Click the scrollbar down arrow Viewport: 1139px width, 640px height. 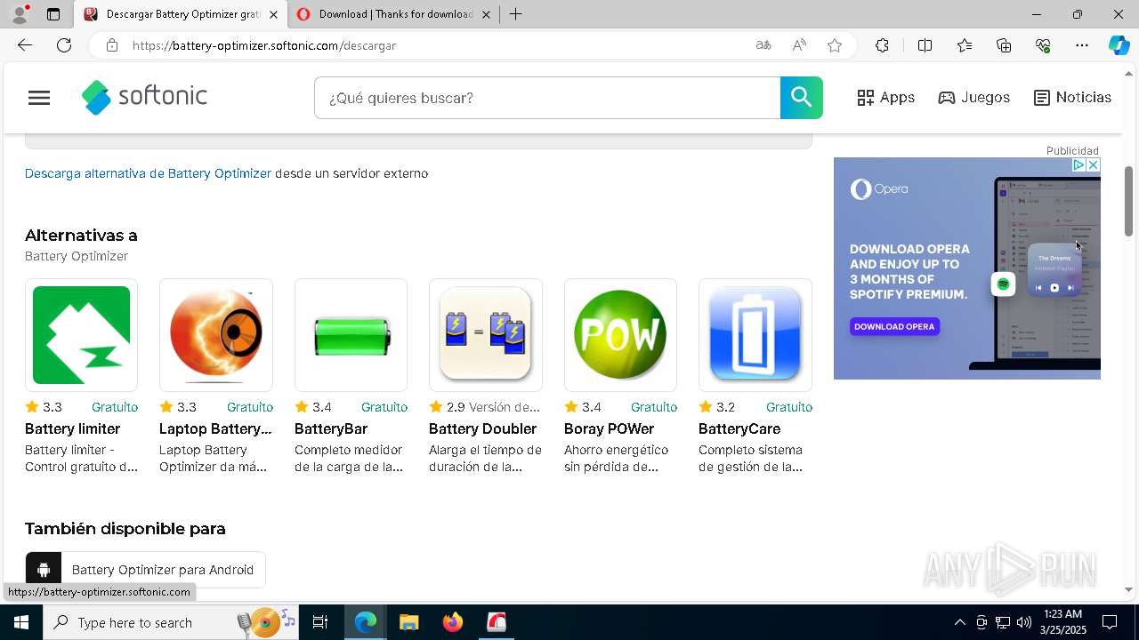tap(1129, 589)
